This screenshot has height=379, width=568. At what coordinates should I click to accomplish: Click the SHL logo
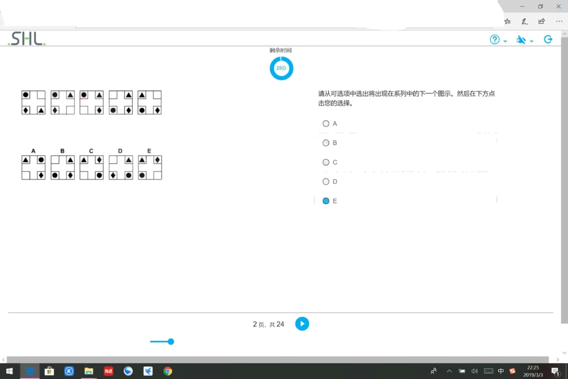point(25,39)
